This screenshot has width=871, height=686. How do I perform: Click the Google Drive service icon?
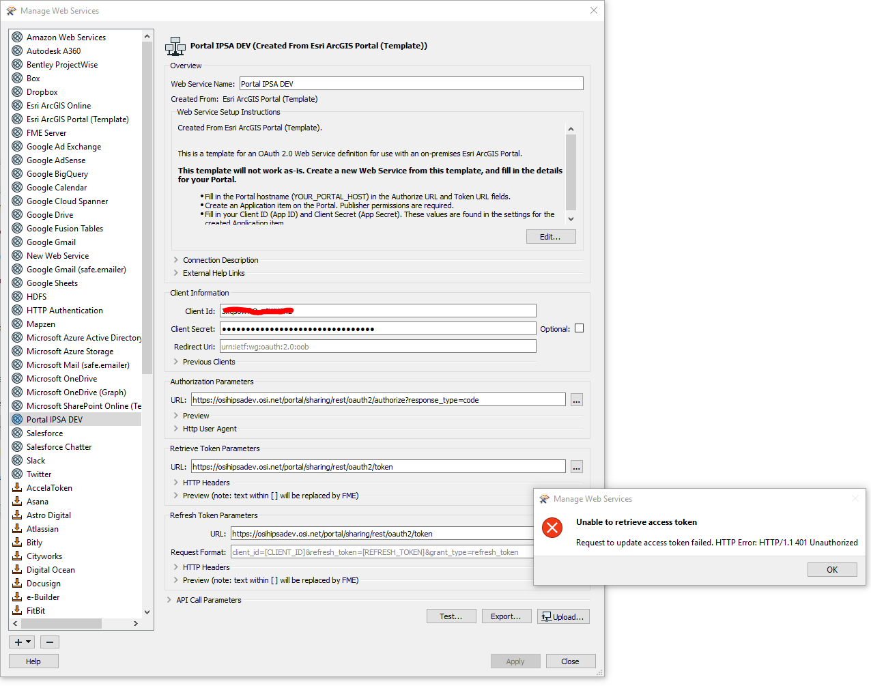coord(17,214)
